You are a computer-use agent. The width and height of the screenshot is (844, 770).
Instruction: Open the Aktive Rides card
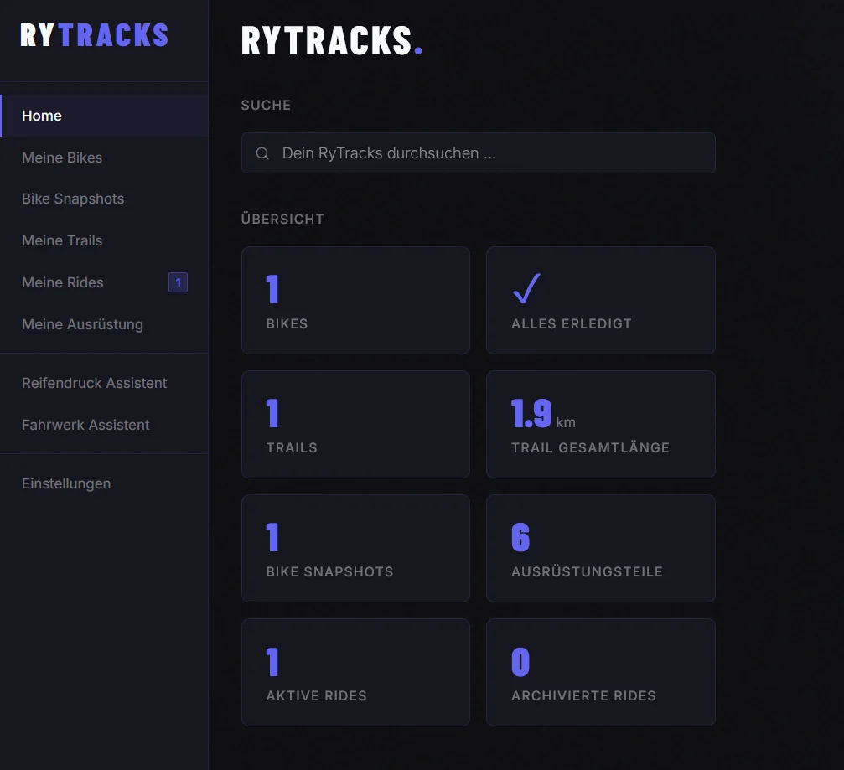pyautogui.click(x=356, y=673)
